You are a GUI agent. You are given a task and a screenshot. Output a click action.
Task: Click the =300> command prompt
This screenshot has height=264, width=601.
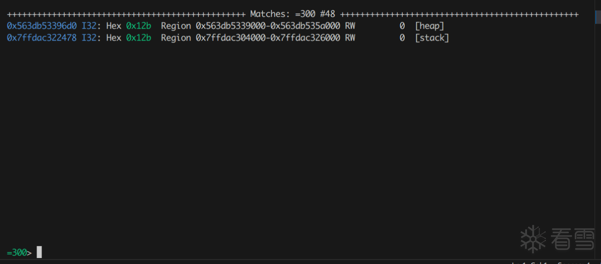point(19,252)
